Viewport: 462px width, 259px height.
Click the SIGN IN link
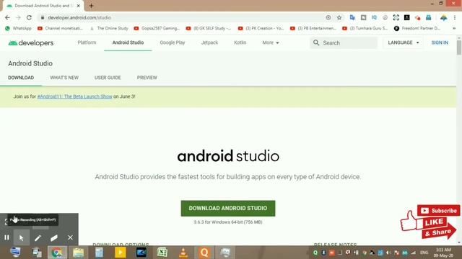click(440, 43)
